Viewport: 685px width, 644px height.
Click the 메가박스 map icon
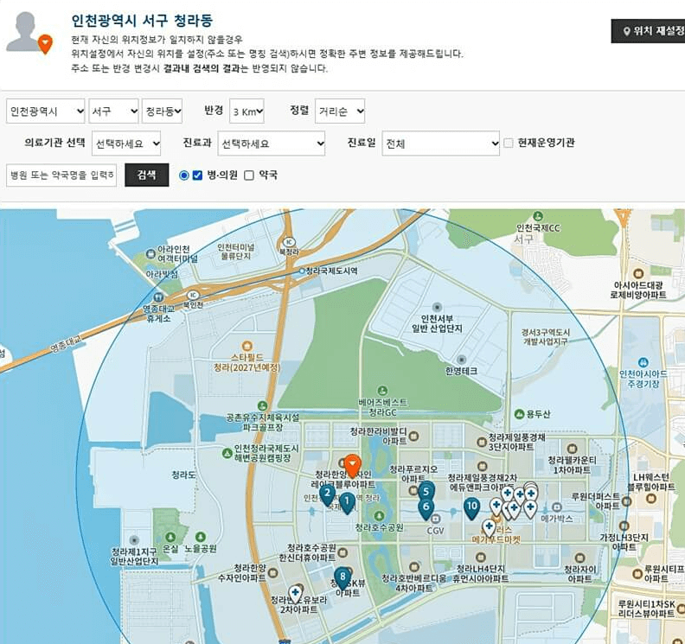pos(557,507)
